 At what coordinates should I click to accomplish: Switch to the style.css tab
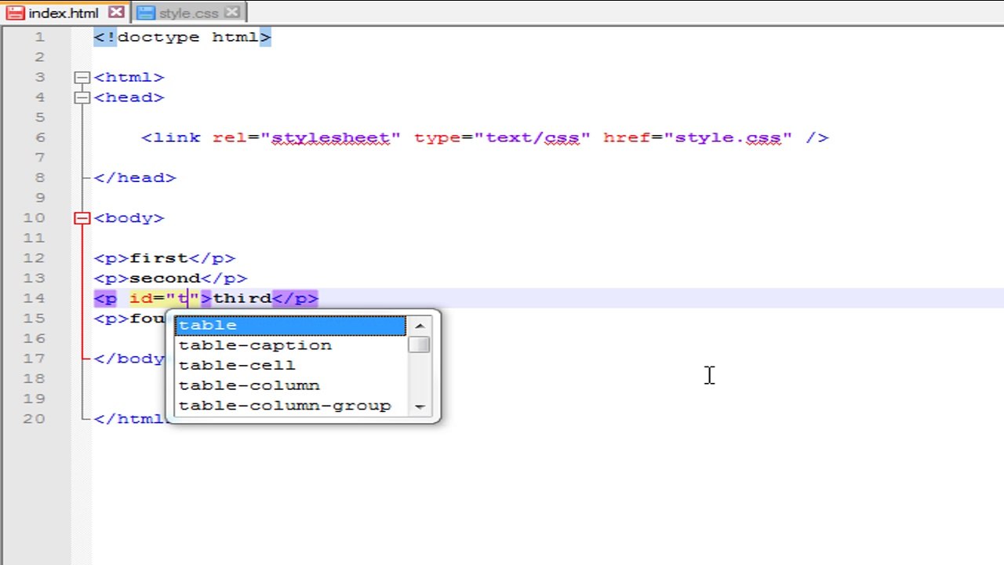[x=188, y=13]
